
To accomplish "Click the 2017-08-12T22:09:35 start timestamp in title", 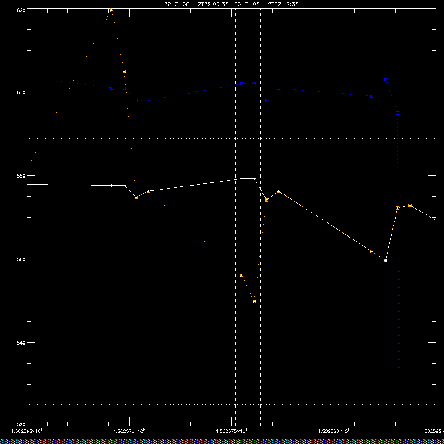I will [196, 4].
